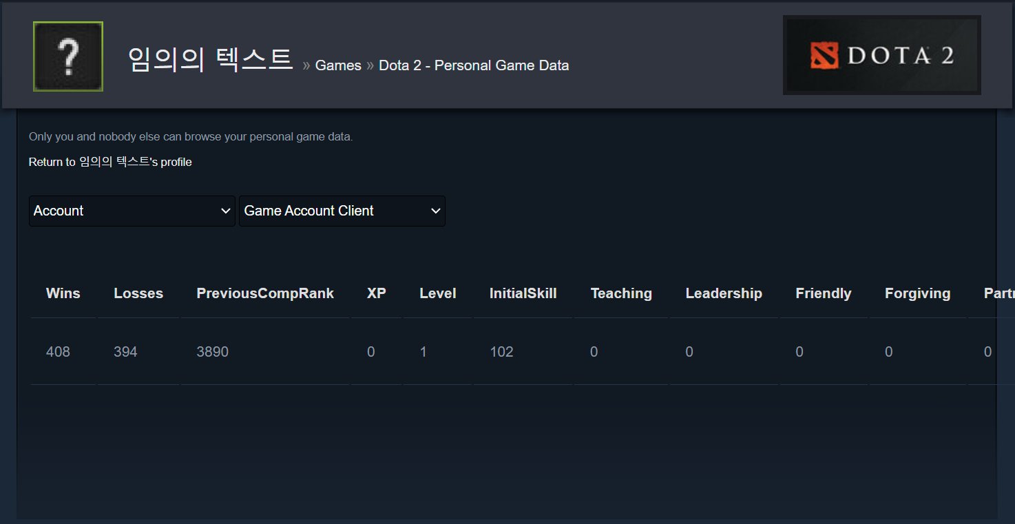This screenshot has height=524, width=1015.
Task: Select the Losses column header
Action: click(x=138, y=293)
